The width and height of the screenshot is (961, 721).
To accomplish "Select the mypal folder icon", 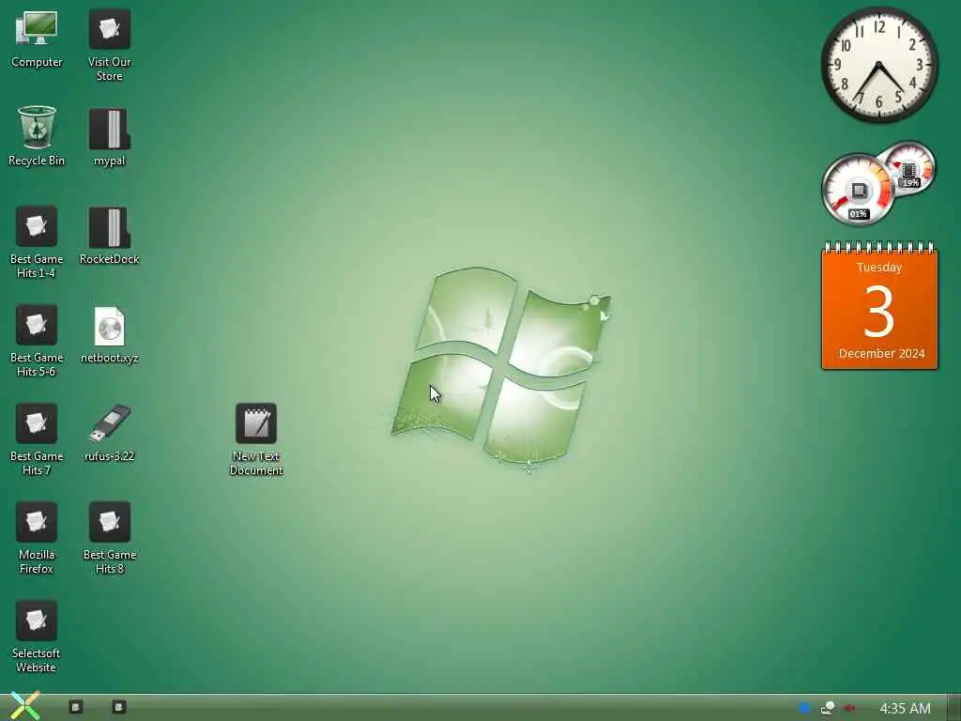I will [x=109, y=136].
